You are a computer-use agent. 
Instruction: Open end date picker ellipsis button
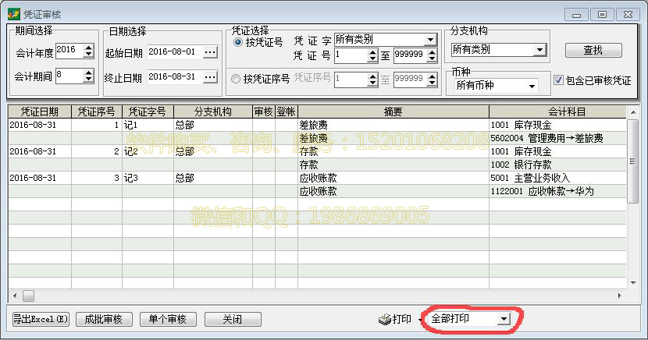210,76
